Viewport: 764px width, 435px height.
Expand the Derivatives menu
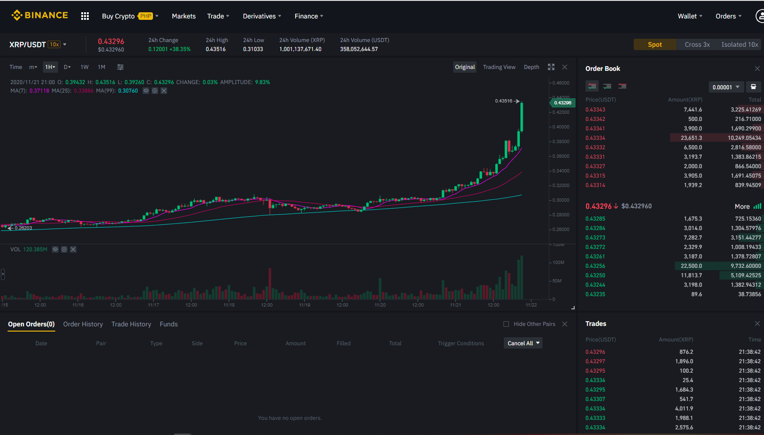click(x=262, y=16)
